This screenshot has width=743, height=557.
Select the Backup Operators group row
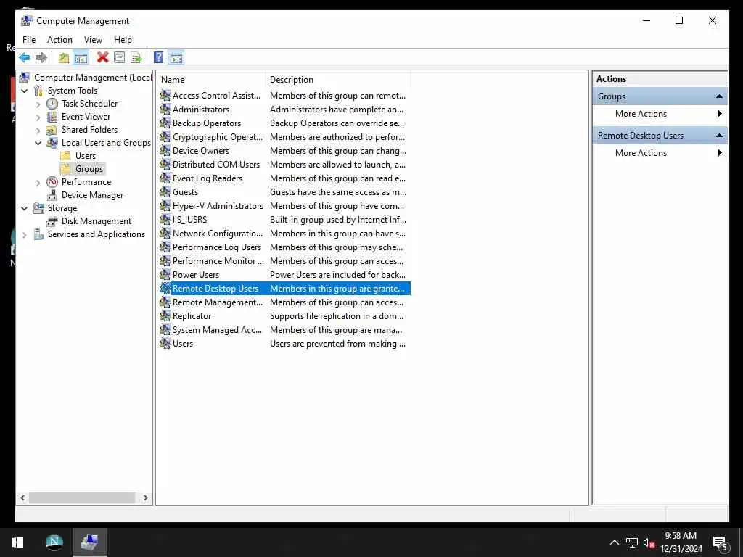click(x=284, y=123)
